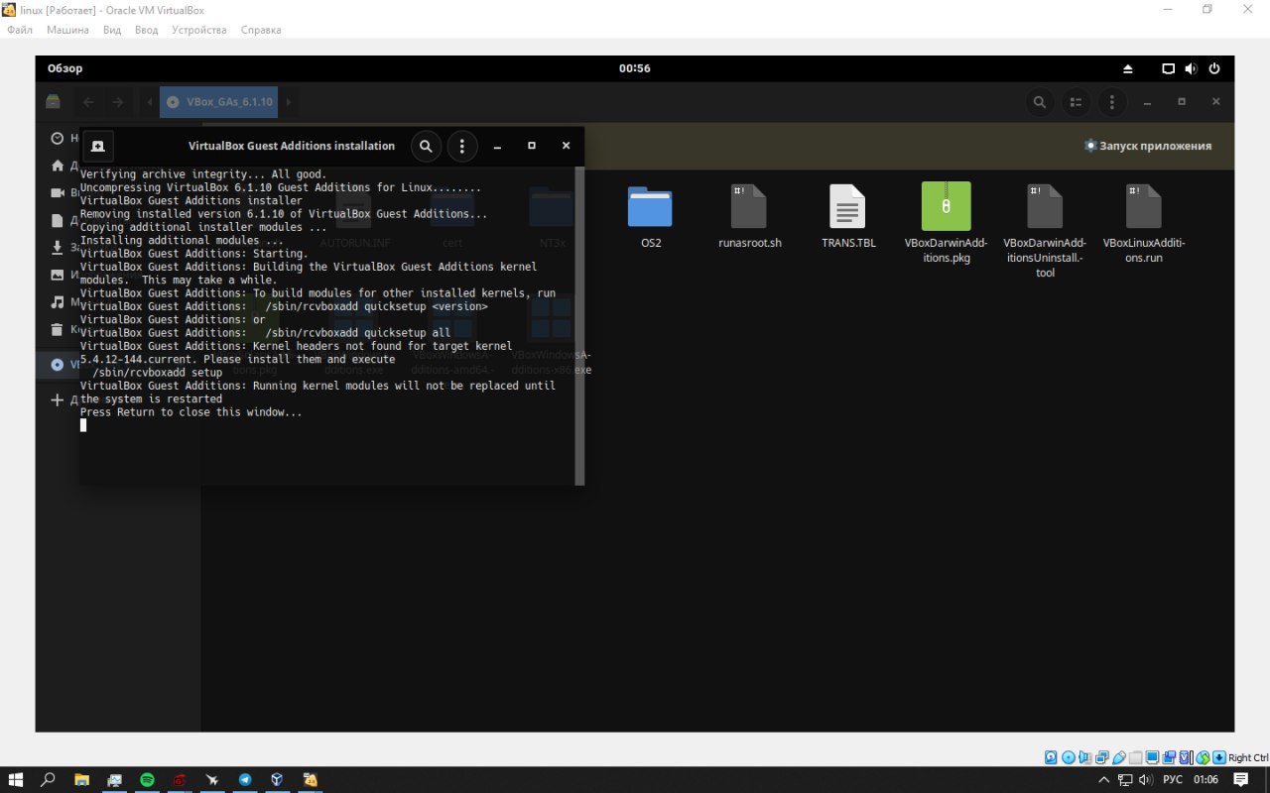Viewport: 1270px width, 793px height.
Task: Click VirtualBox mouse integration status icon
Action: click(1204, 757)
